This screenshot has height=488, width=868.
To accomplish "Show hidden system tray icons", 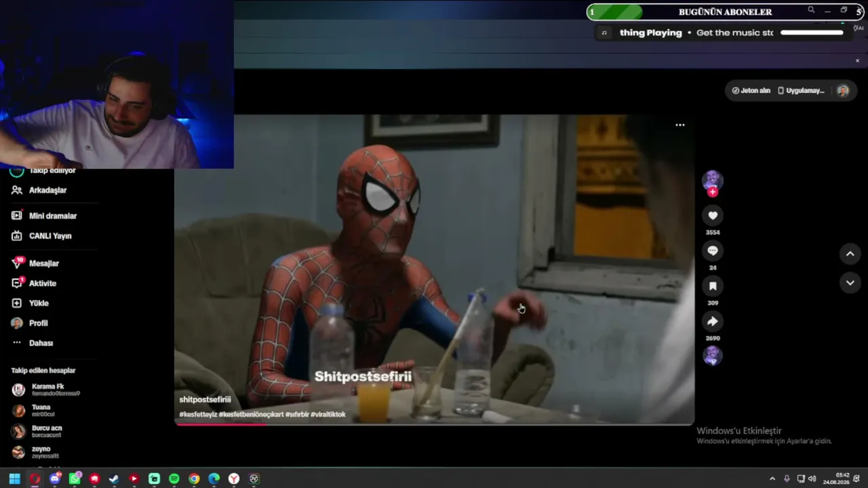I will [772, 479].
